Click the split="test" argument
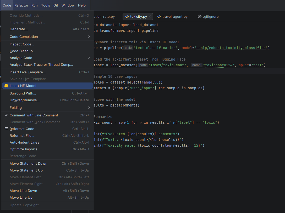This screenshot has width=285, height=213. 251,65
